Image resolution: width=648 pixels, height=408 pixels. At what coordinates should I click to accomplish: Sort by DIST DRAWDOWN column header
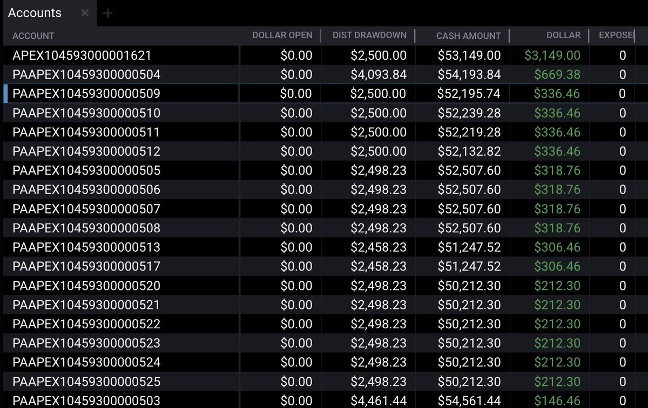[369, 36]
